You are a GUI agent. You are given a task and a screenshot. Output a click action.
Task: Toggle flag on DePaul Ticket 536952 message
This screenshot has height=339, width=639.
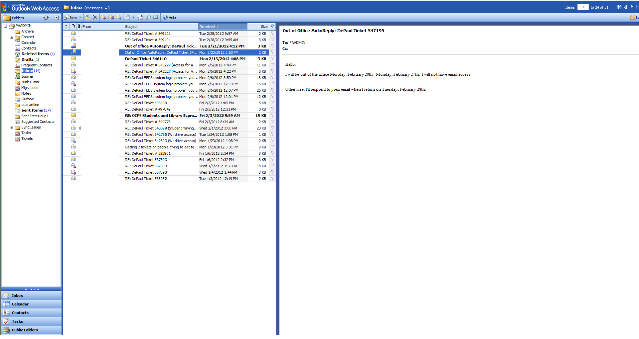coord(272,179)
